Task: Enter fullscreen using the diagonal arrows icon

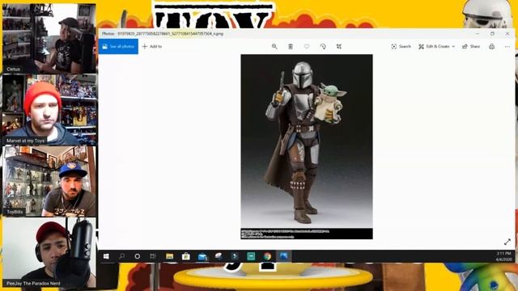Action: tap(507, 242)
